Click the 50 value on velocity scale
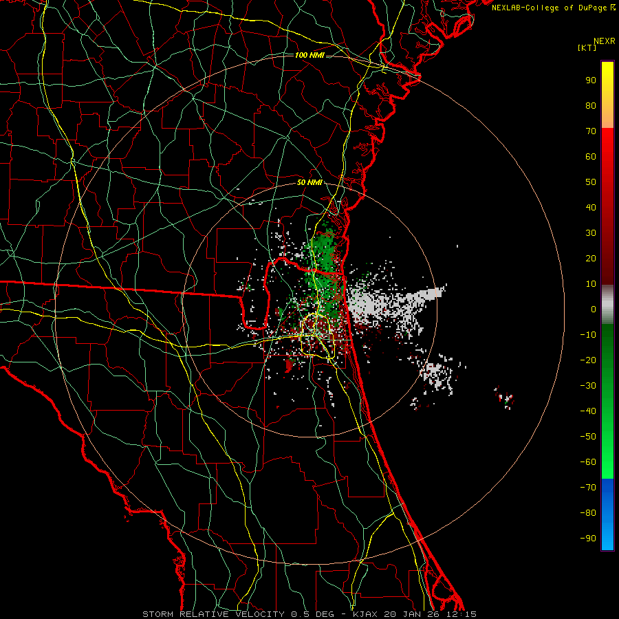Image resolution: width=619 pixels, height=619 pixels. pyautogui.click(x=591, y=182)
